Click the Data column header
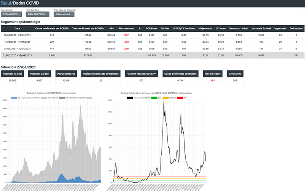This screenshot has width=305, height=193. [x=17, y=28]
